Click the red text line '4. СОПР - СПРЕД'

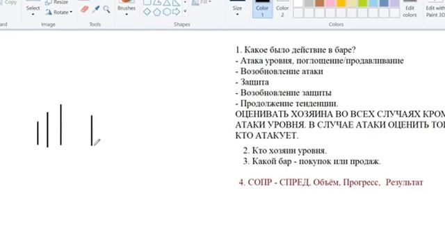tap(331, 182)
